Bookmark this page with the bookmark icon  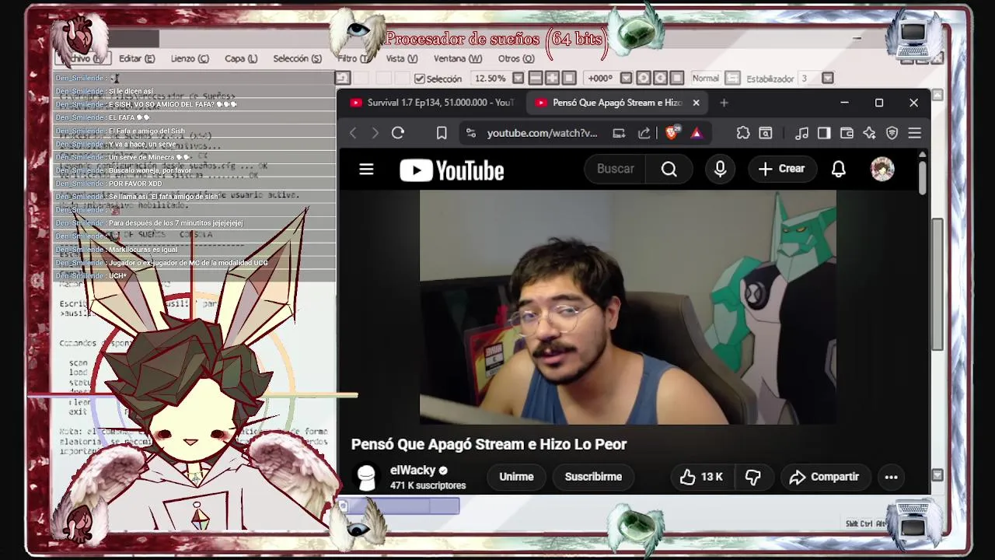(442, 133)
